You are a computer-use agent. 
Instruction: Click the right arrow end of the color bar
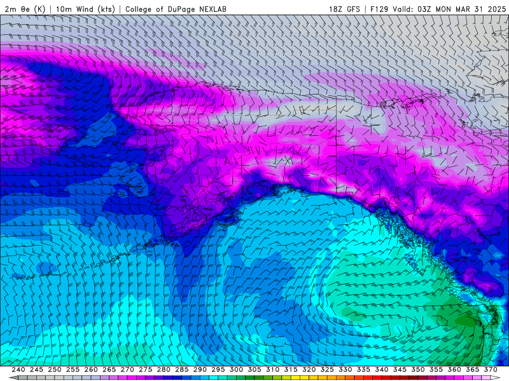tap(496, 378)
